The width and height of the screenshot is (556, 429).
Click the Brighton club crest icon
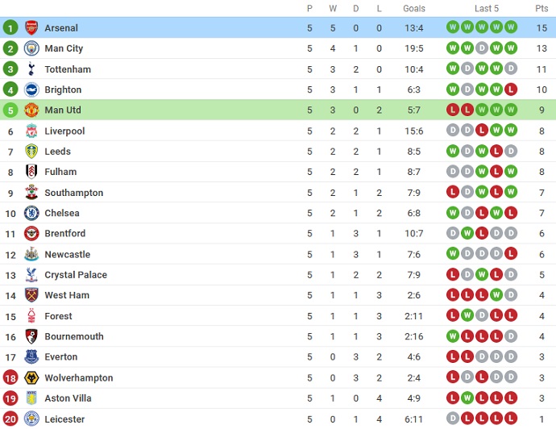(31, 90)
